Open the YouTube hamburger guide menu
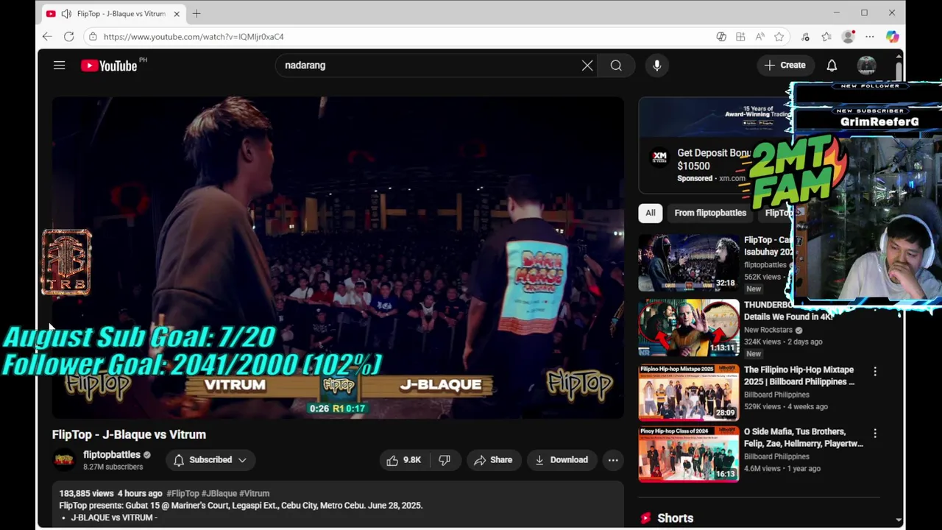The width and height of the screenshot is (942, 530). pyautogui.click(x=60, y=66)
